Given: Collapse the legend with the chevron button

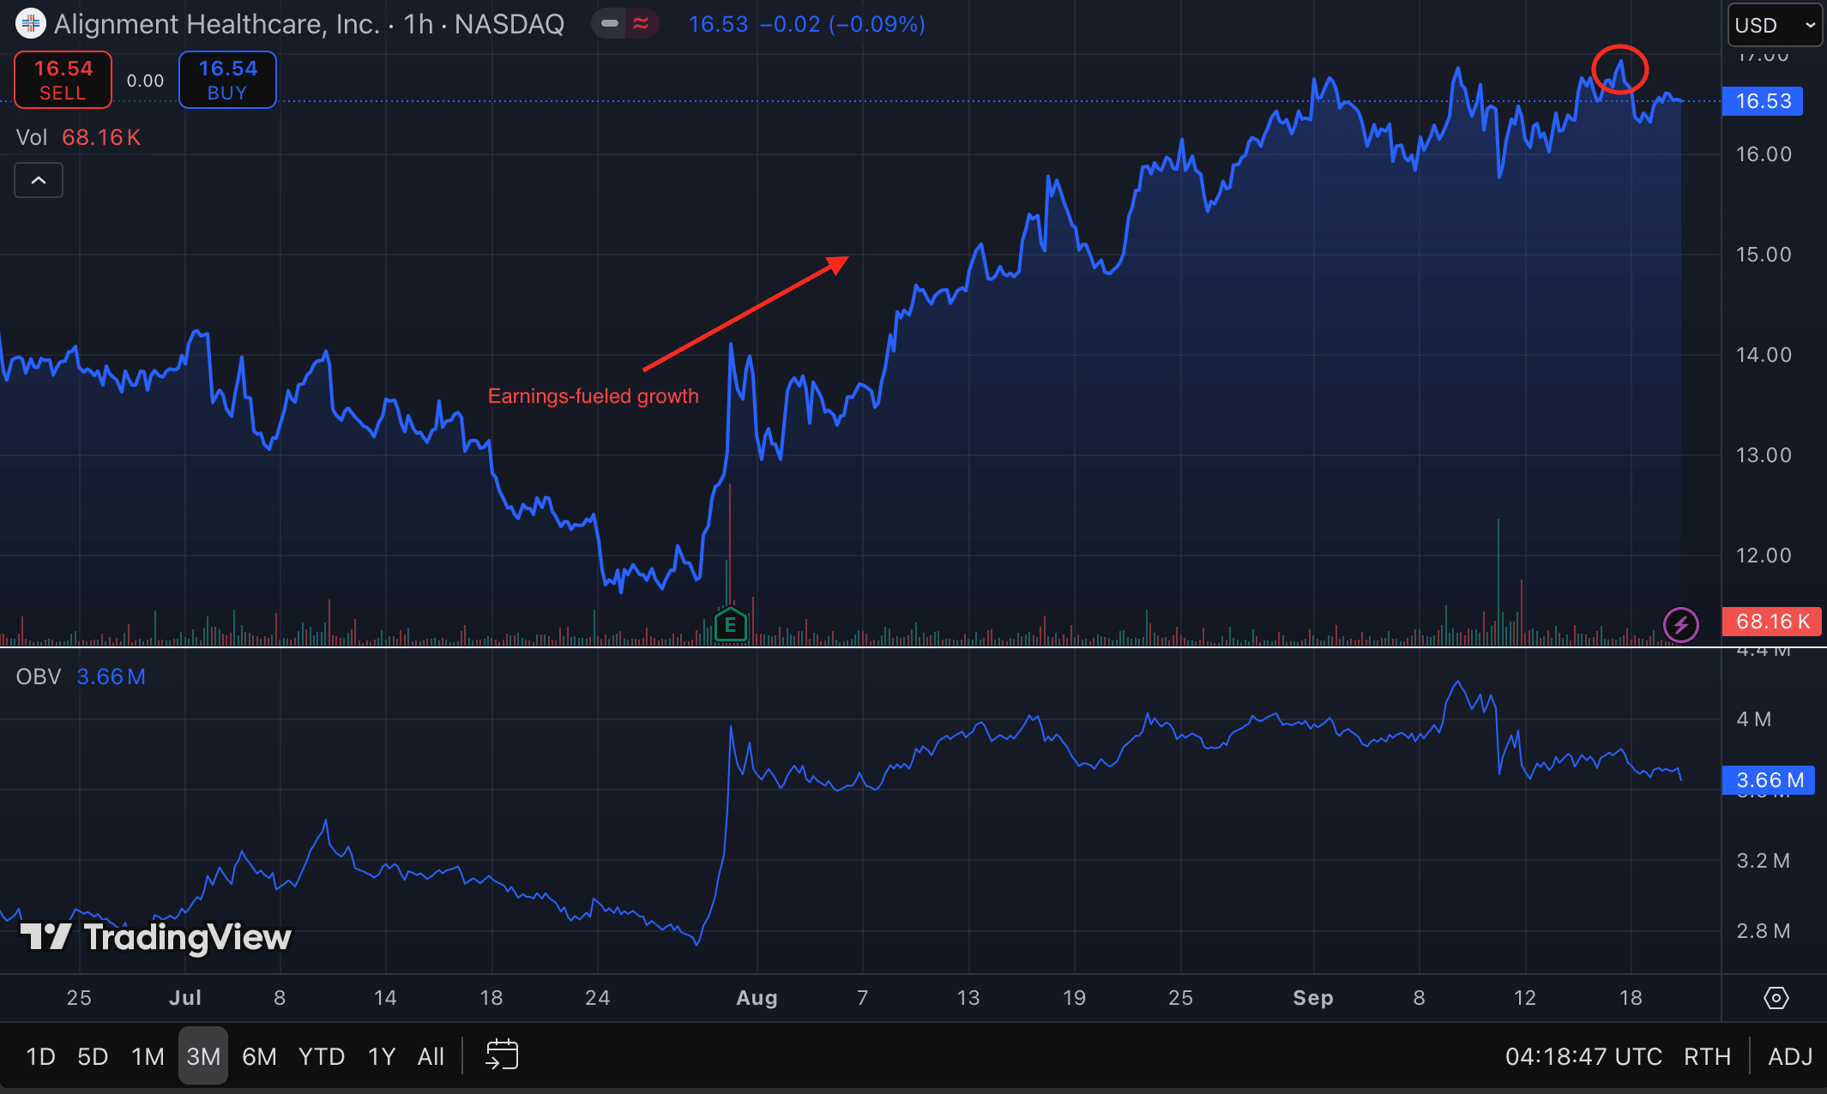Looking at the screenshot, I should pos(39,180).
